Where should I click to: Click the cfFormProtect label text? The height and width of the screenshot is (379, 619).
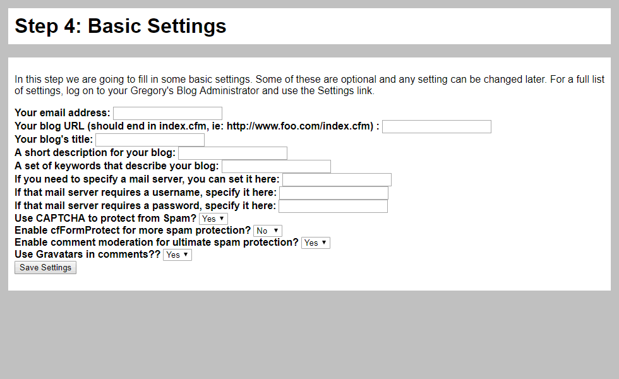pyautogui.click(x=133, y=230)
